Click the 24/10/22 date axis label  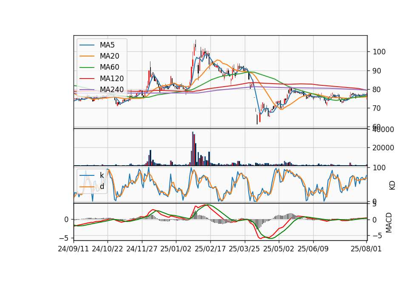click(x=107, y=249)
